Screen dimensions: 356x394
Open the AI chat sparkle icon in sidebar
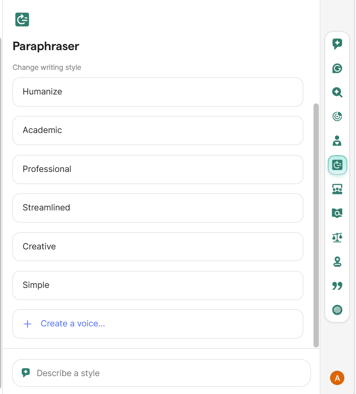click(x=337, y=44)
